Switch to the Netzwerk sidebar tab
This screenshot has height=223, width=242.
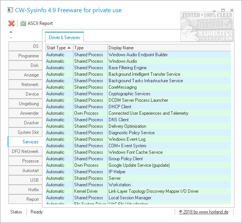click(x=24, y=85)
